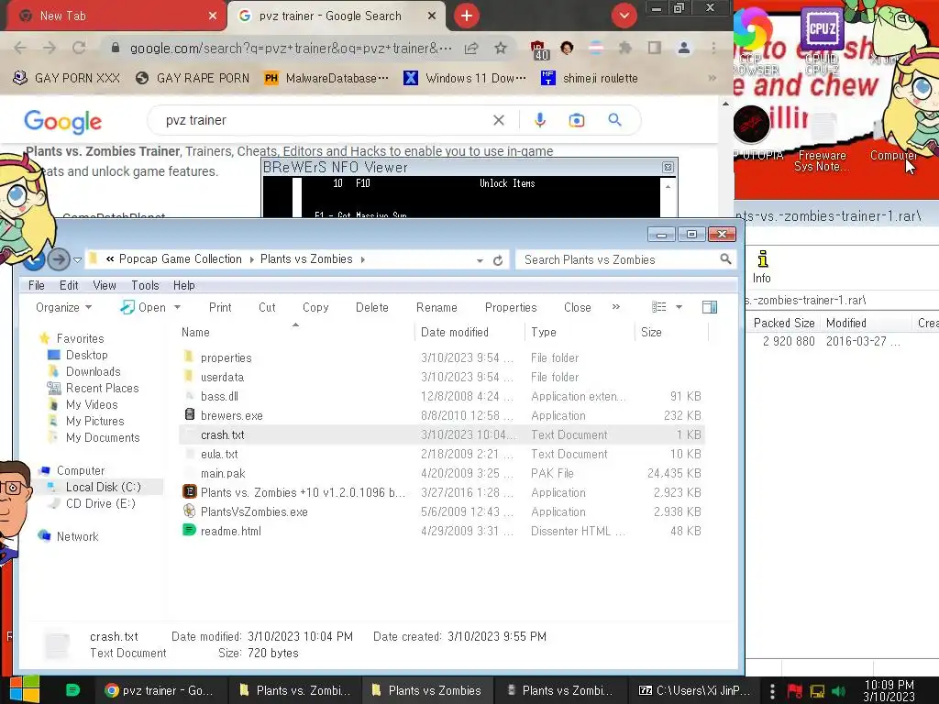Toggle the Explorer preview pane icon
The image size is (939, 704).
pos(710,307)
